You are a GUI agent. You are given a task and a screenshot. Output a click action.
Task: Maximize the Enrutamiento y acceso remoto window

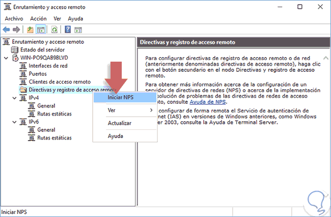(300, 7)
